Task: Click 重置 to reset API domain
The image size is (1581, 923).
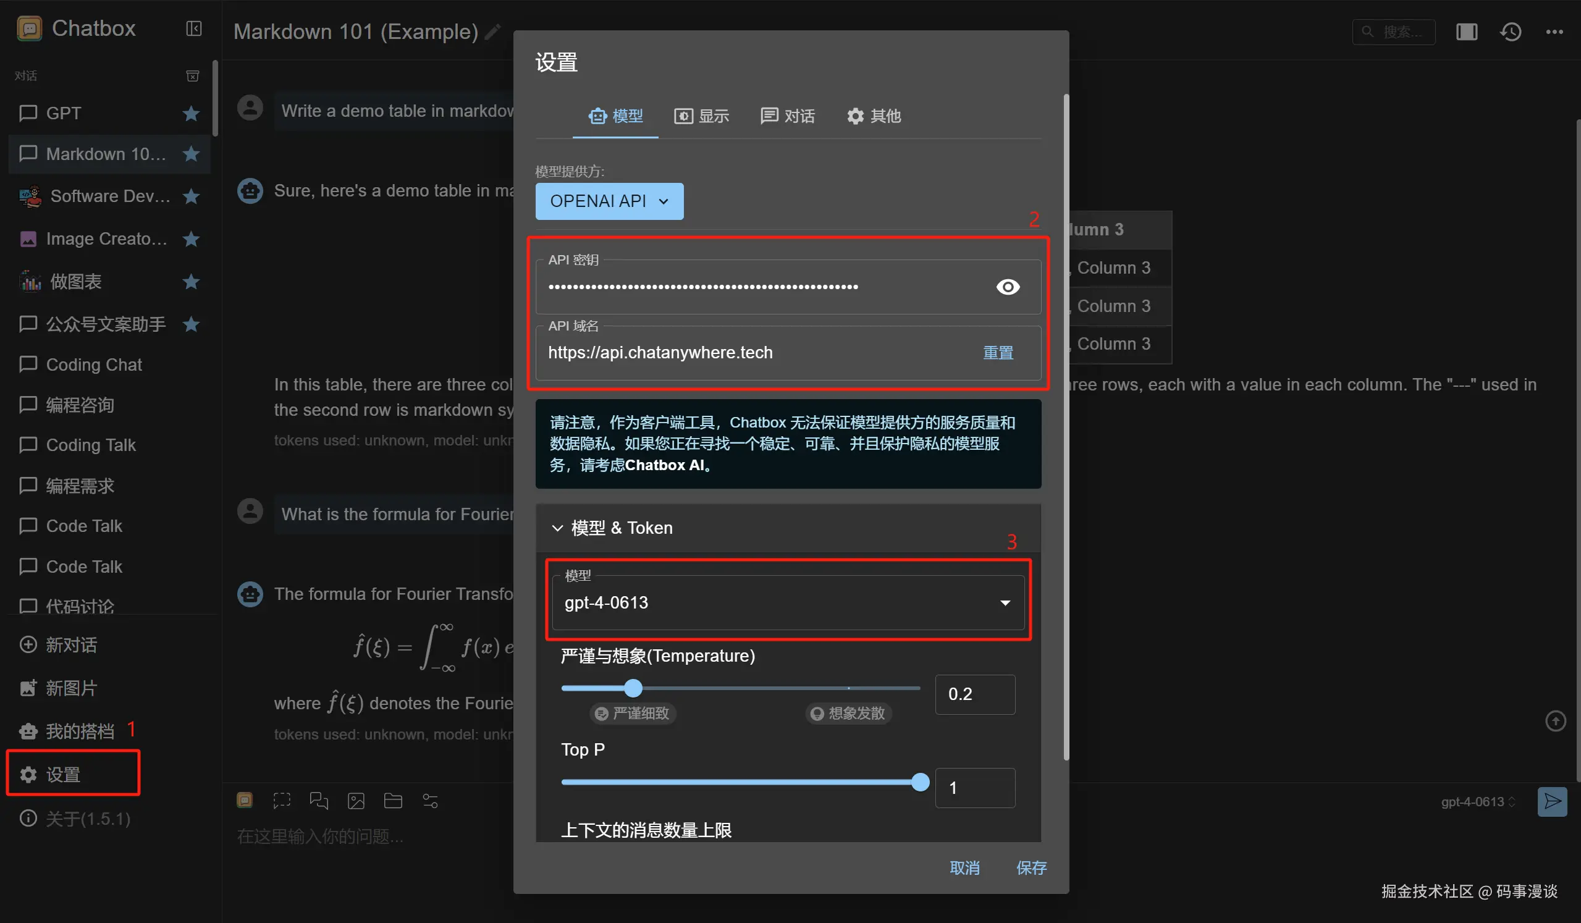Action: pyautogui.click(x=998, y=353)
